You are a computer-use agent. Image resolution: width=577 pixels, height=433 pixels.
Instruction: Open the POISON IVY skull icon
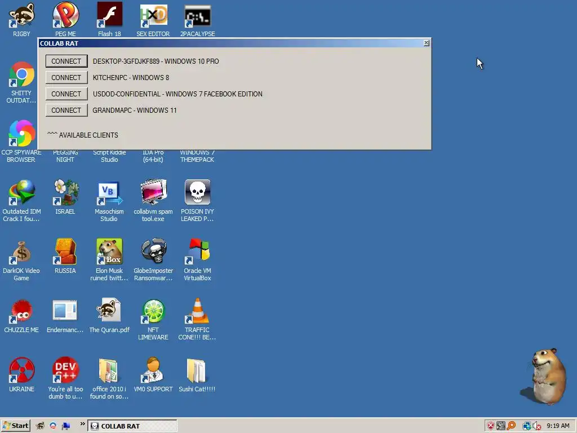pos(198,192)
